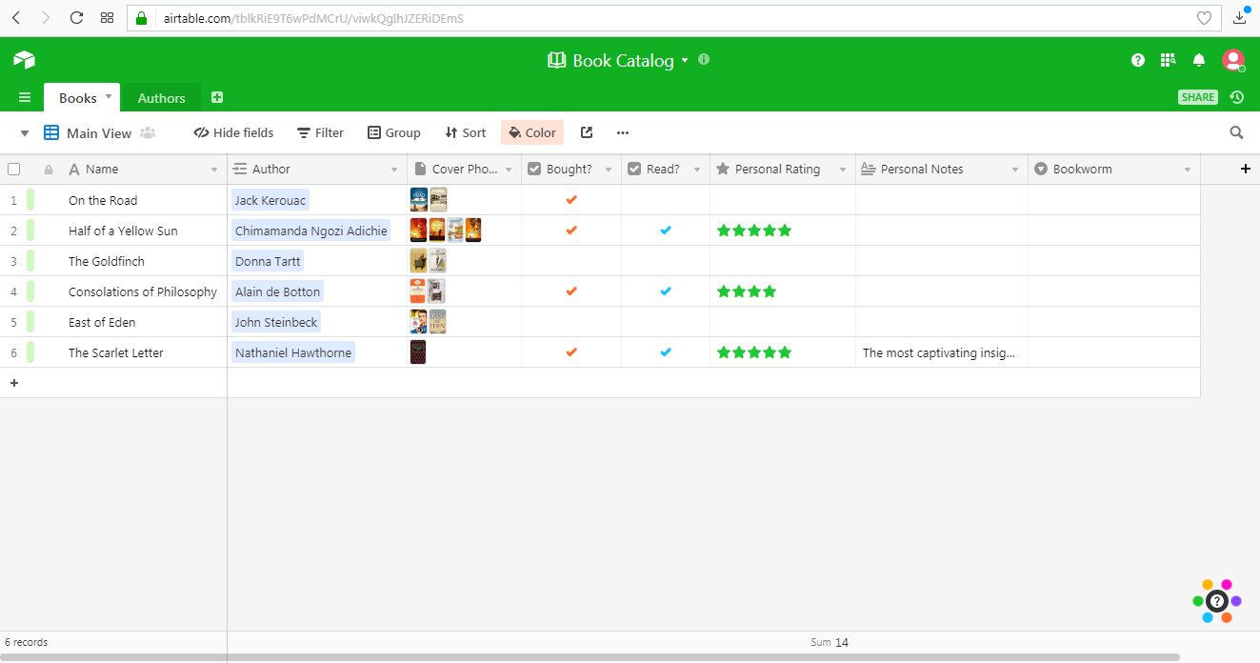The height and width of the screenshot is (663, 1260).
Task: Click the lock icon in header row
Action: click(49, 170)
